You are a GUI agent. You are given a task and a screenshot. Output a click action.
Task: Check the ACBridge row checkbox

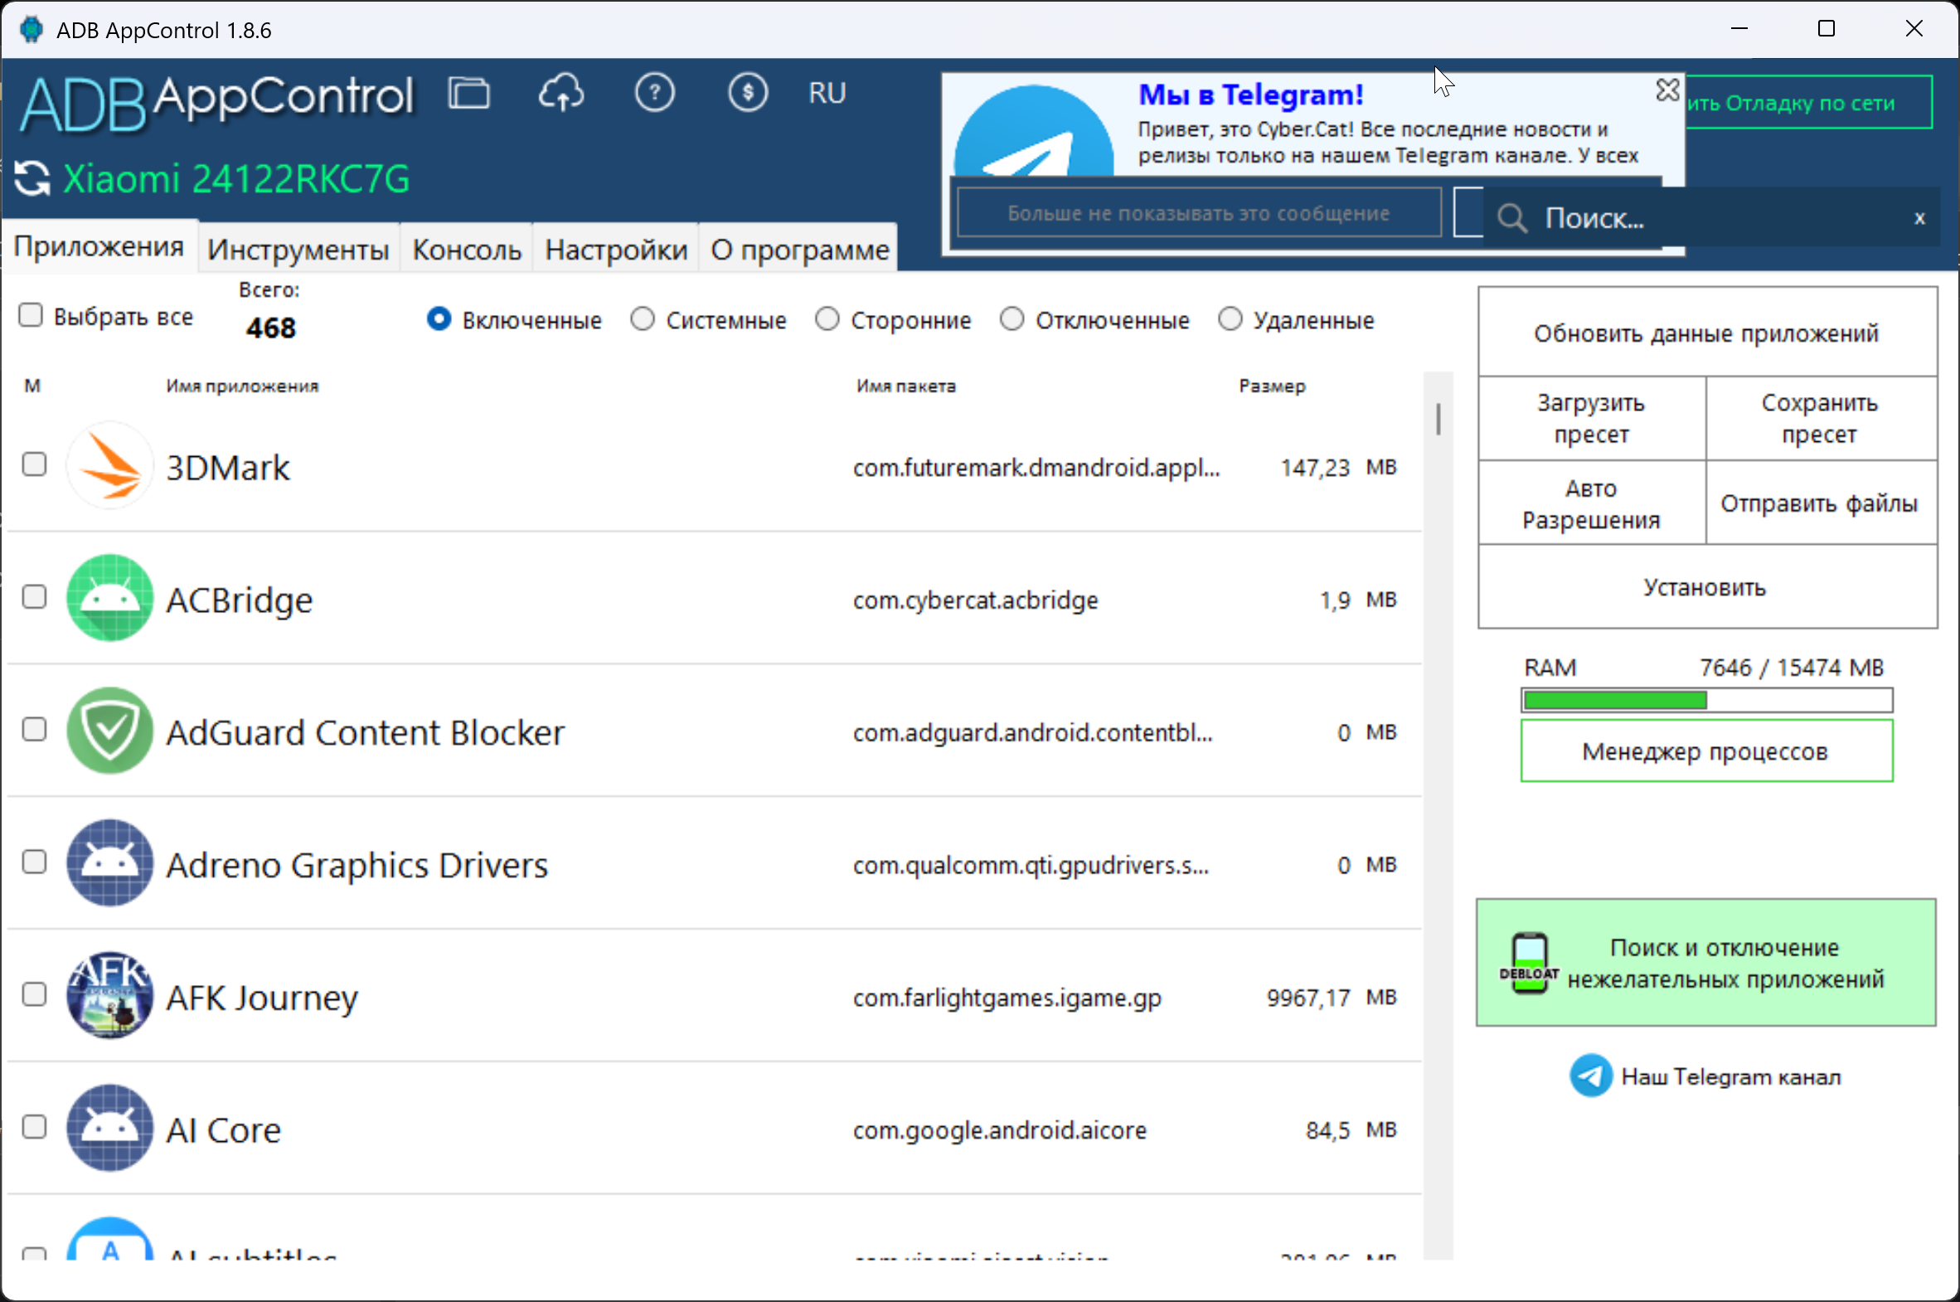point(34,597)
